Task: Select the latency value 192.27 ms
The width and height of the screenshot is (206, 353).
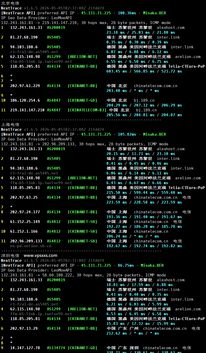Action: point(117,227)
